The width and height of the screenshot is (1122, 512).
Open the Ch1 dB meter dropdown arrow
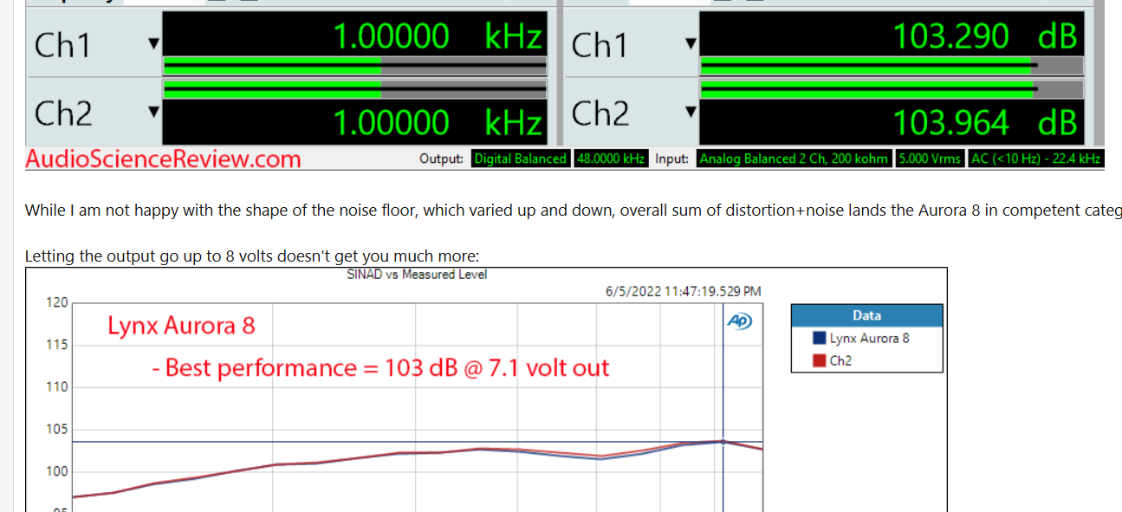coord(691,42)
